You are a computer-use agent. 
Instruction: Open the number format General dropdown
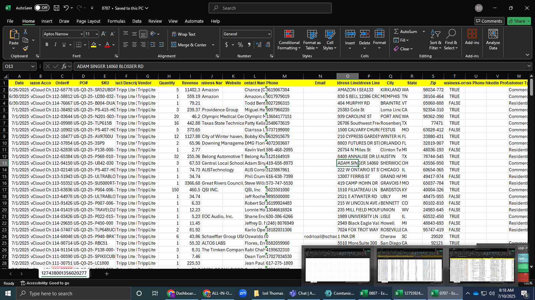269,34
